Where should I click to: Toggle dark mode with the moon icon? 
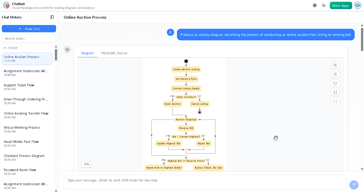tap(324, 5)
